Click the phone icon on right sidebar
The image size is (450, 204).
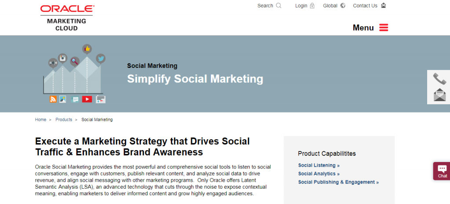point(439,78)
